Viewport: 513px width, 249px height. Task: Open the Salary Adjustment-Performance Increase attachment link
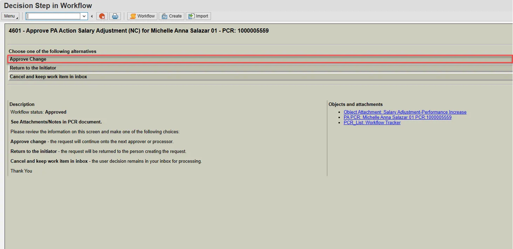tap(405, 112)
